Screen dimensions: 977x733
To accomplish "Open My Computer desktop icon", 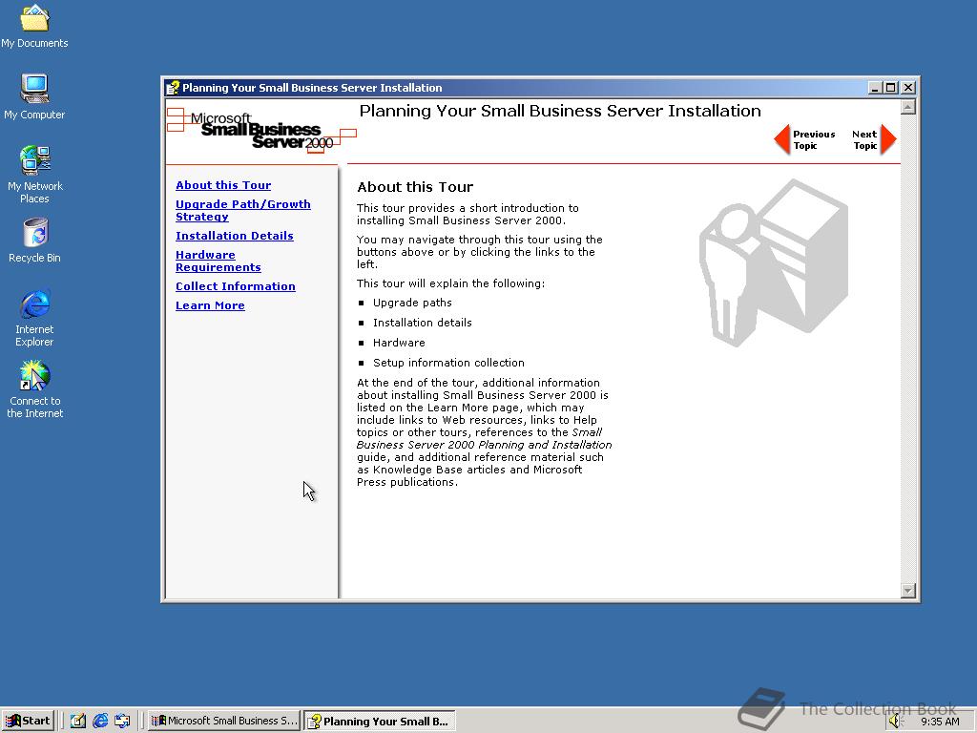I will (34, 96).
